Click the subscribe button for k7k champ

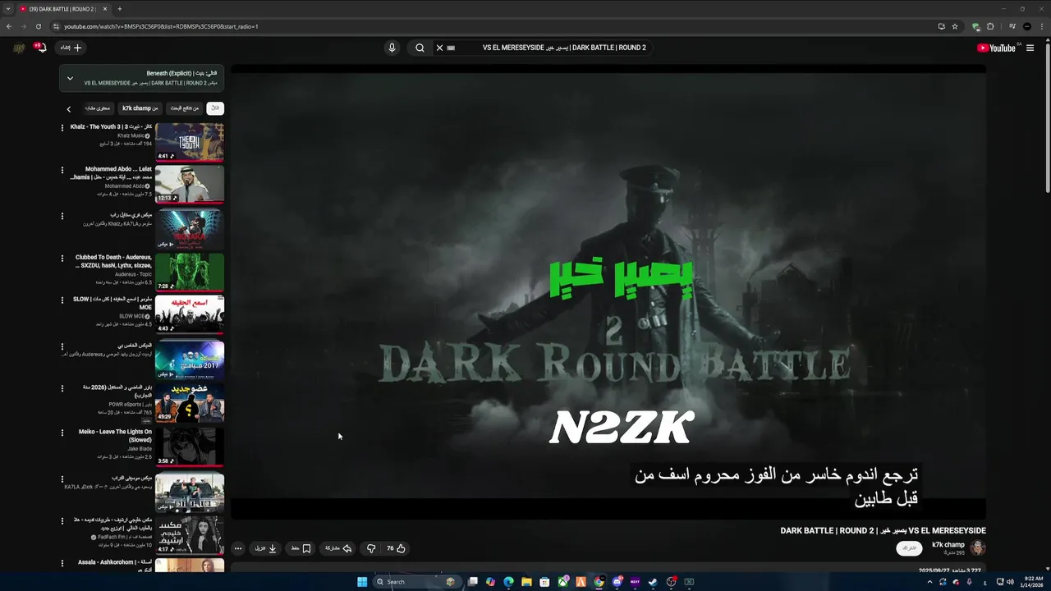909,548
